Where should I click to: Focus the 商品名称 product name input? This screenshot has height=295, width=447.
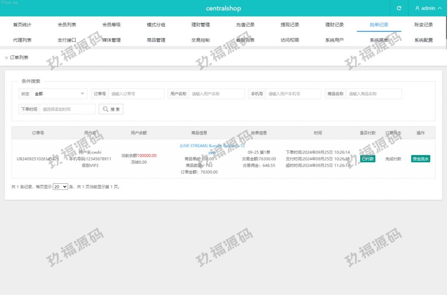(374, 94)
